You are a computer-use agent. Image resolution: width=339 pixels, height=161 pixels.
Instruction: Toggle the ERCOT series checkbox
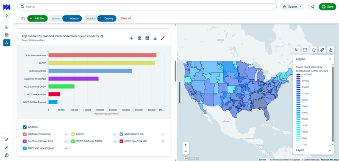(73, 134)
